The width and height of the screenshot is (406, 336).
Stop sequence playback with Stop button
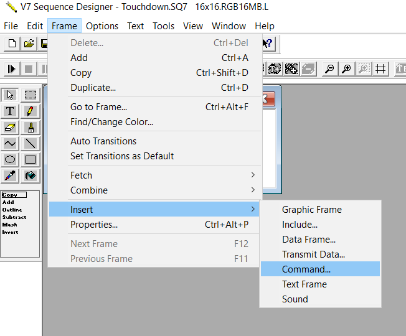click(29, 69)
